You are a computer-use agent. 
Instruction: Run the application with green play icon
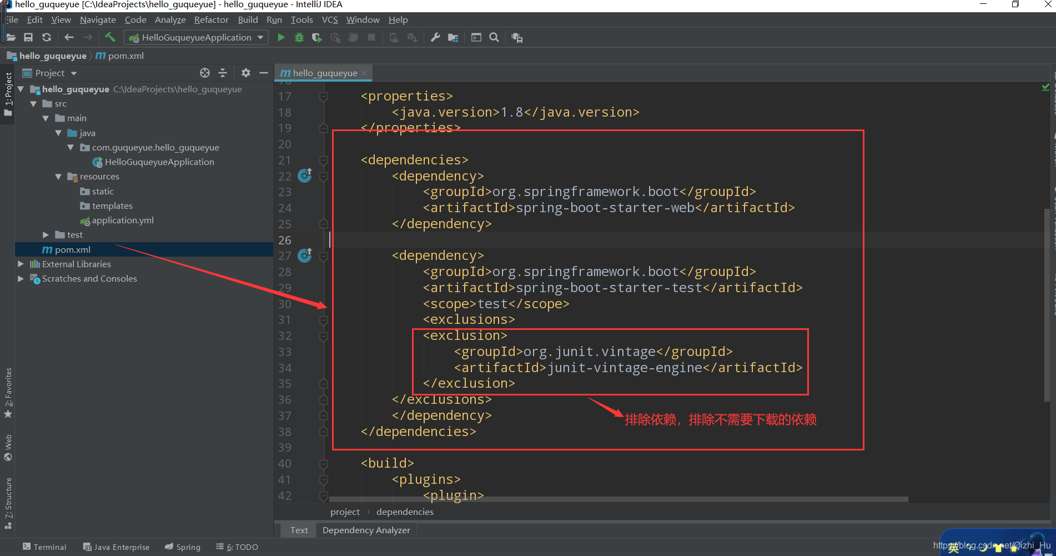281,37
